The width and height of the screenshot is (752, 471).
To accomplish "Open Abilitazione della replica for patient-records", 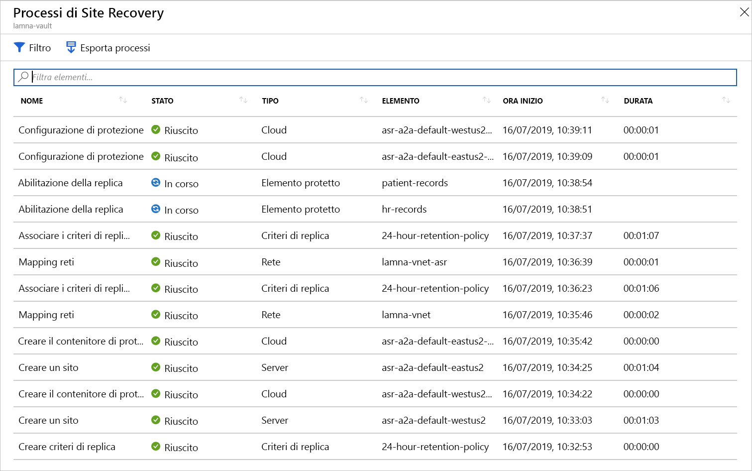I will point(71,183).
